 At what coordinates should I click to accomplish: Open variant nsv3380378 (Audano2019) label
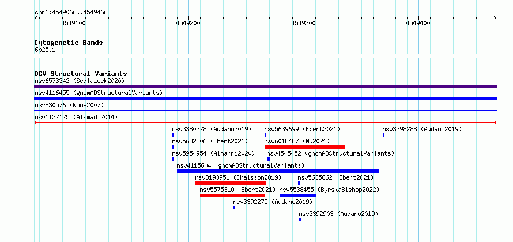click(212, 129)
